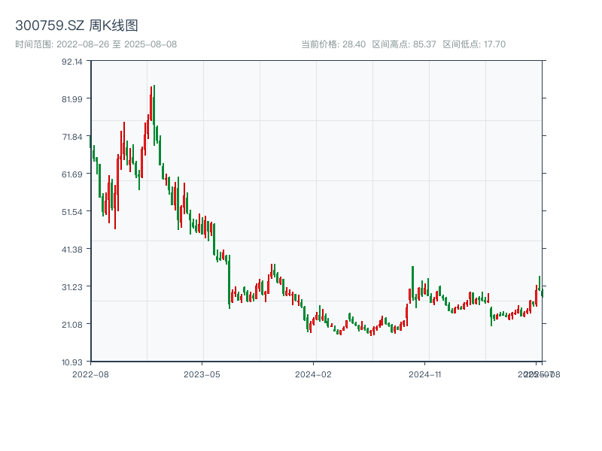Click the 2024-11 x-axis label
The image size is (602, 451).
pos(424,374)
